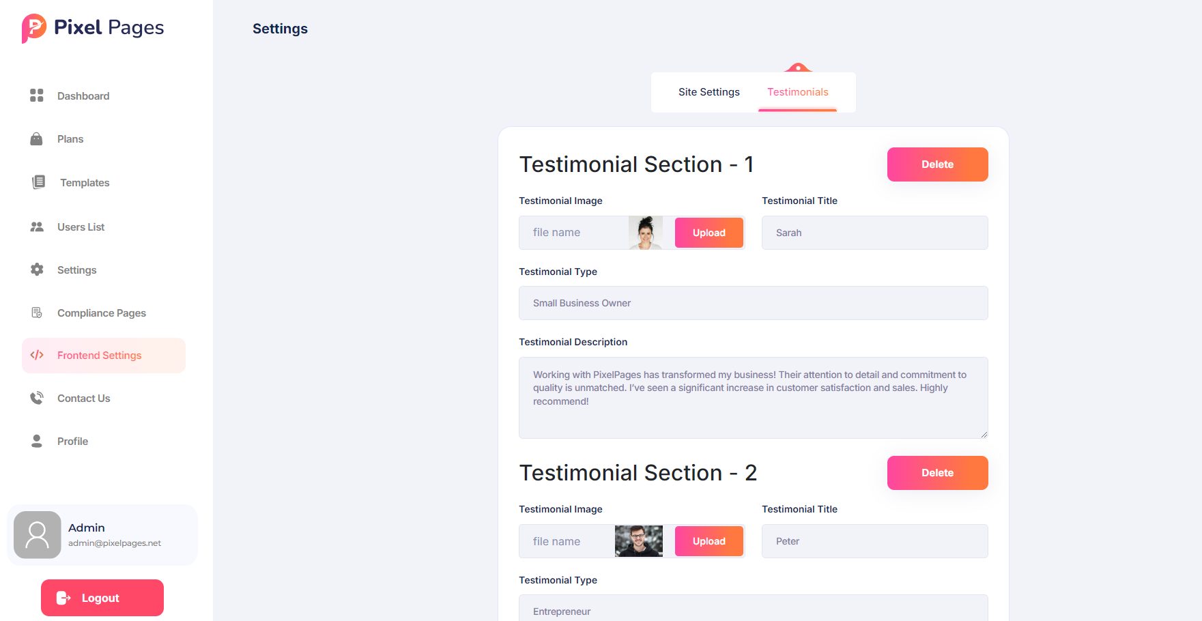Click the Admin avatar icon
This screenshot has width=1202, height=621.
click(x=38, y=535)
